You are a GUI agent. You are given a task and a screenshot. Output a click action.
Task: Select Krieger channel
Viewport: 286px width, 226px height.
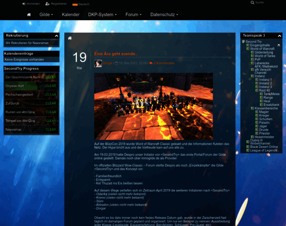264,116
